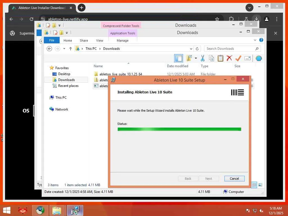Select the Application Tools contextual tab header

pyautogui.click(x=123, y=33)
